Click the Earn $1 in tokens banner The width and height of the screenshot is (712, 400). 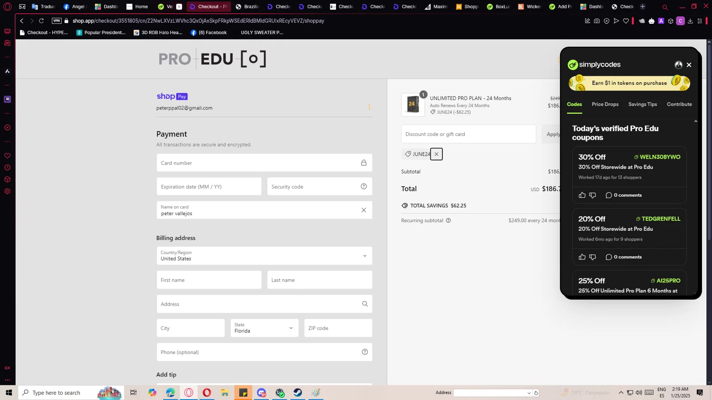click(629, 83)
